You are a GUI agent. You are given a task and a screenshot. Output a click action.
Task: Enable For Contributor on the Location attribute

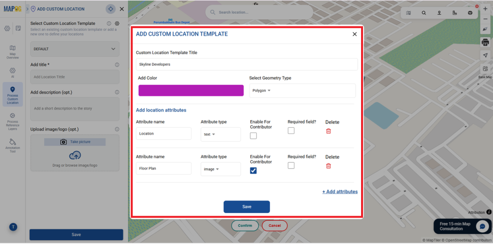(x=253, y=136)
